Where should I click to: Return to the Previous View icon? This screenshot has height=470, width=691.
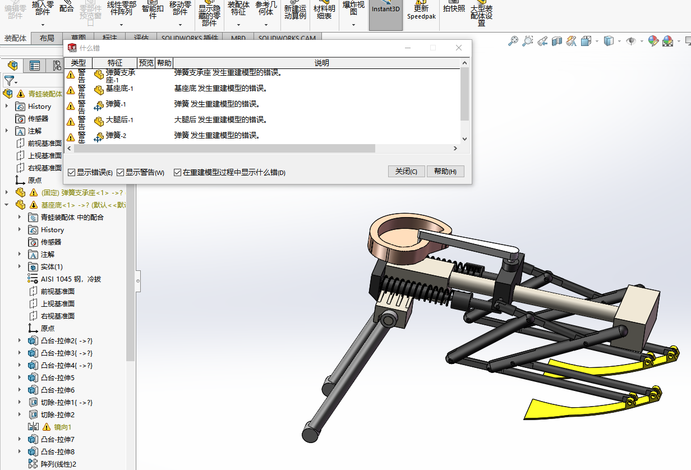click(x=542, y=40)
